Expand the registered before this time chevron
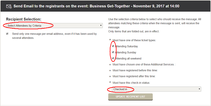 pos(110,71)
